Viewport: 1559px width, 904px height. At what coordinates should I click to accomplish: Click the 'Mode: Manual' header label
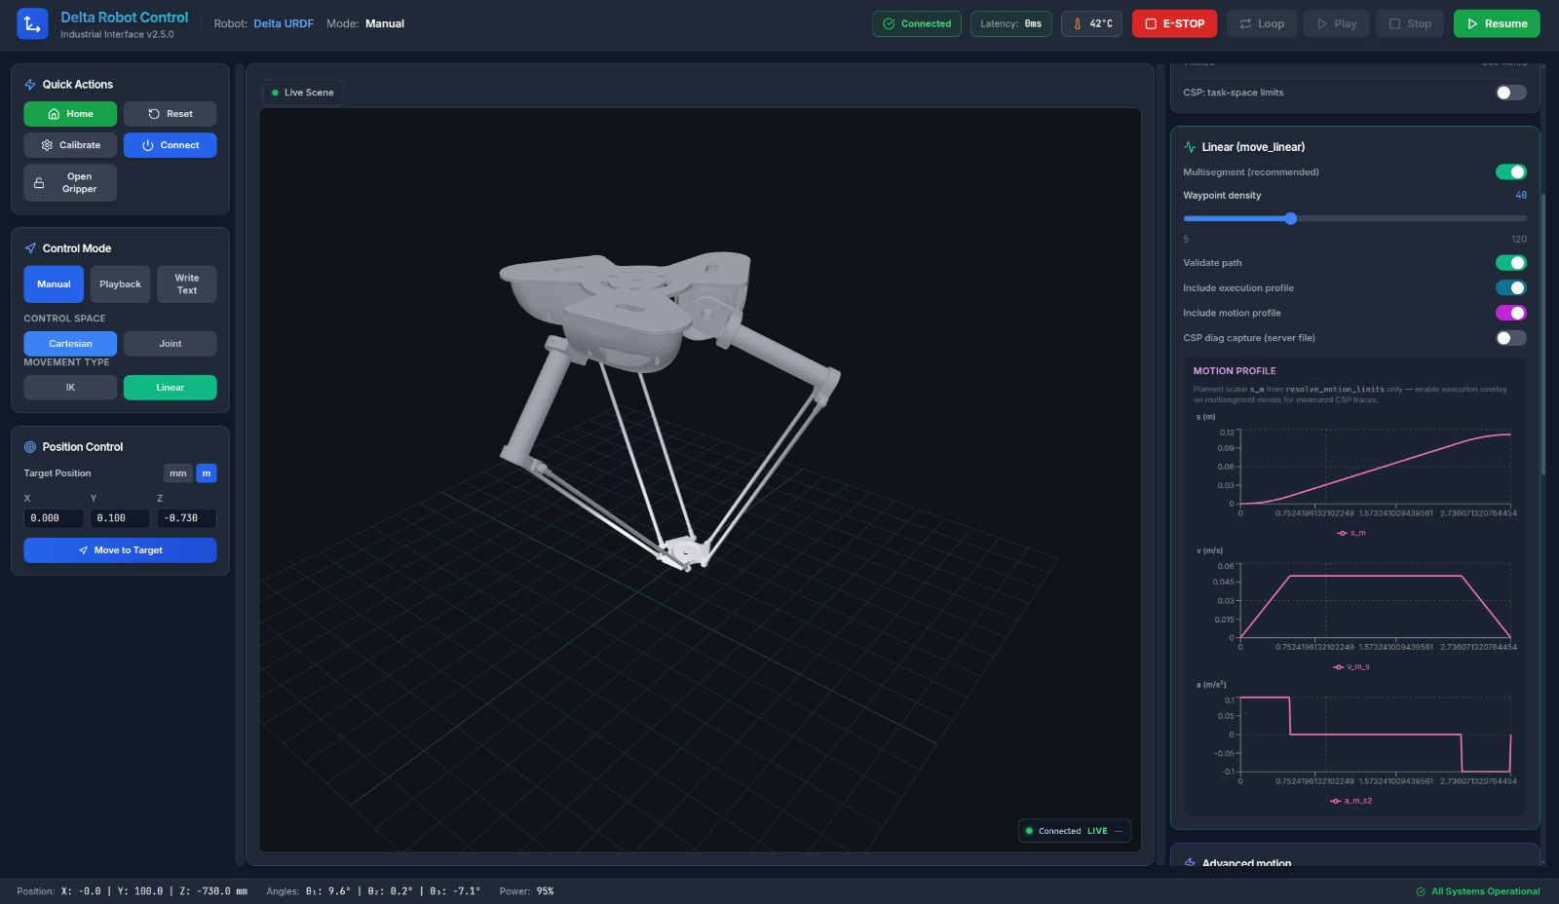coord(365,23)
